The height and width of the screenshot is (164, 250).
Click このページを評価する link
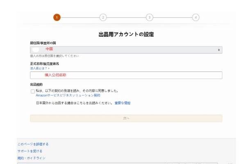click(33, 144)
